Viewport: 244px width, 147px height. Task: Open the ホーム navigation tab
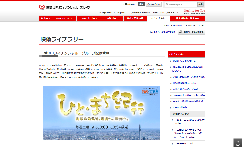46,18
